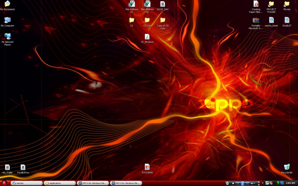This screenshot has width=298, height=186.
Task: Pause playback in the Media Player toolbar
Action: pos(242,183)
